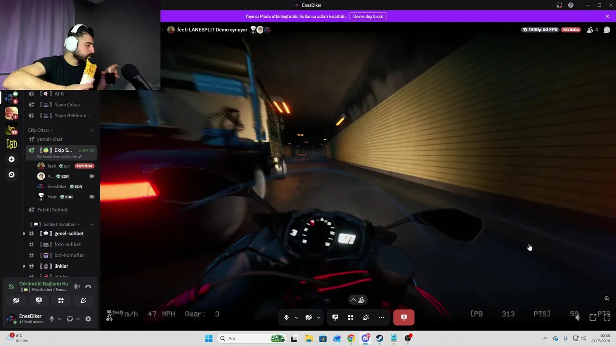This screenshot has width=616, height=346.
Task: Open microphone options arrow in stream bar
Action: 296,318
